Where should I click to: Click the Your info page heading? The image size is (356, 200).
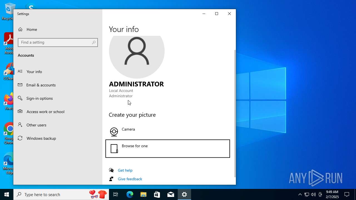[124, 29]
